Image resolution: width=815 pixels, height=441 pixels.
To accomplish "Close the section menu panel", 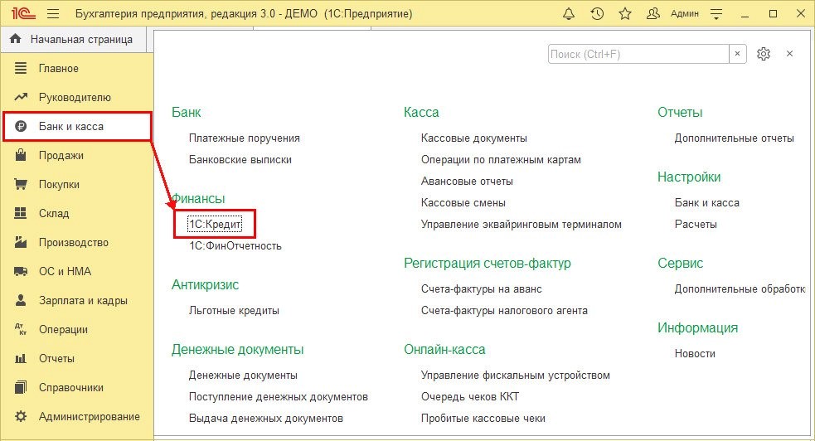I will [789, 54].
